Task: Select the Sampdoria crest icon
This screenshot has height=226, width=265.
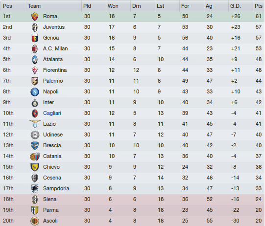Action: (35, 188)
